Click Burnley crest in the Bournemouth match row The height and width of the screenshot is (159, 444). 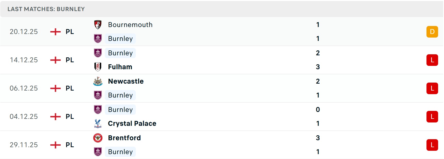[x=98, y=39]
